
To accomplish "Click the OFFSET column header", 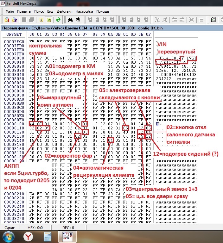I will coord(14,34).
